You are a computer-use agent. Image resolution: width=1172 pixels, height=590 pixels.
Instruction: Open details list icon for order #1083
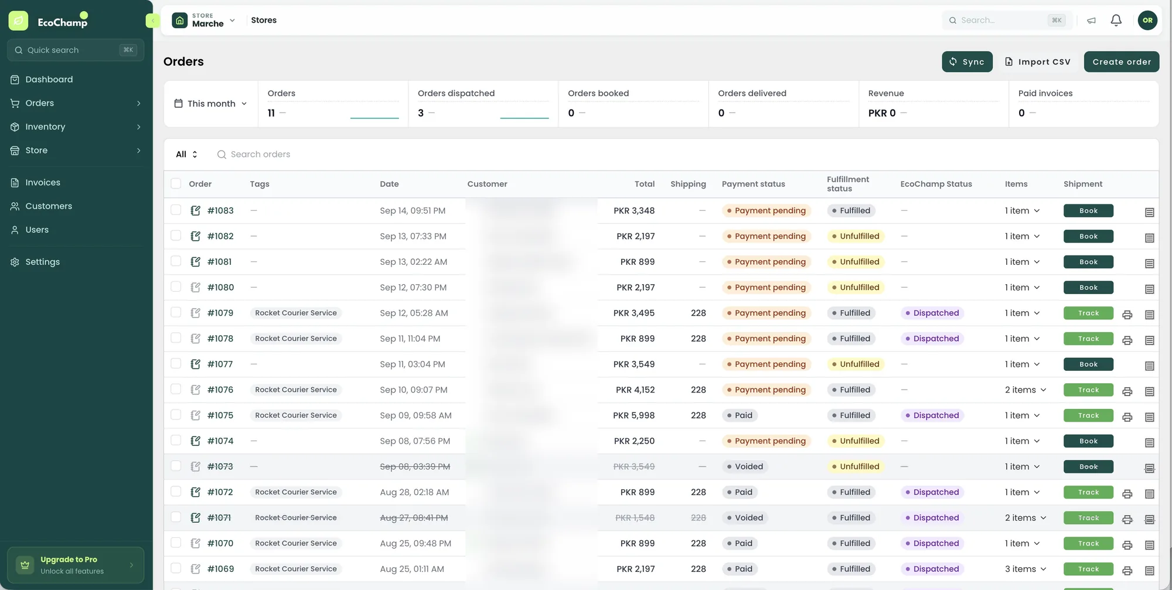pos(1149,212)
